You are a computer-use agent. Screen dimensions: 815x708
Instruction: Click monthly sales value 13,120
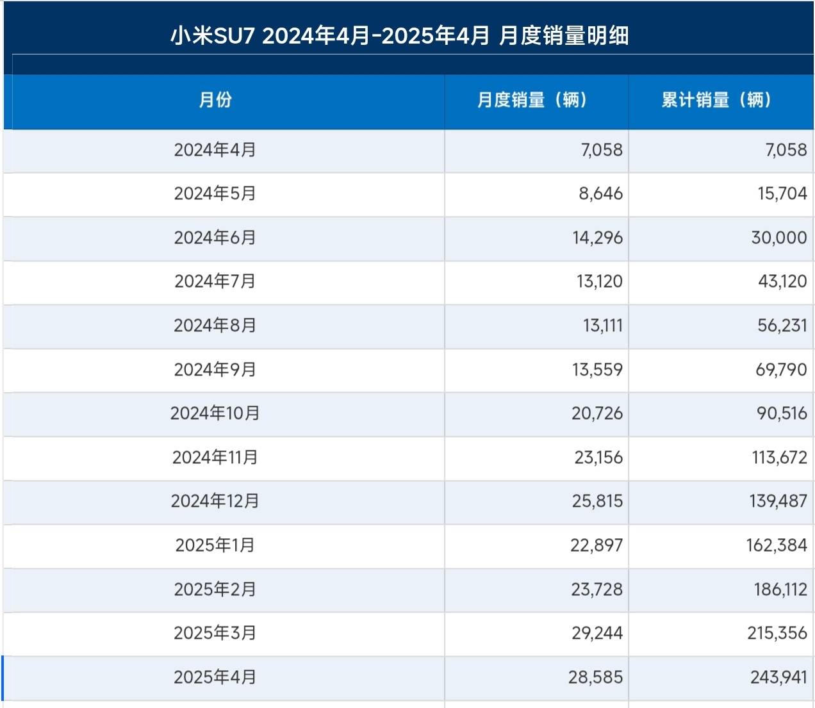pyautogui.click(x=600, y=281)
